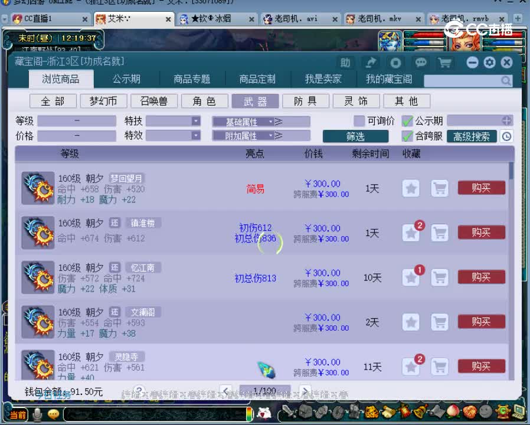Screen dimensions: 530x425
Task: Click the 助 helper icon in header
Action: pyautogui.click(x=345, y=63)
